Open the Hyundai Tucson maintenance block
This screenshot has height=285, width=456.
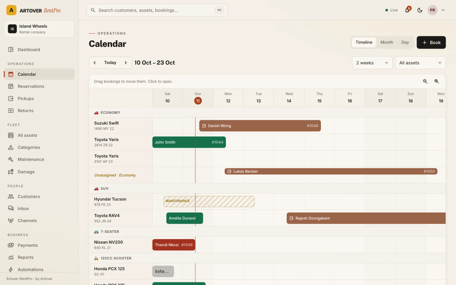pyautogui.click(x=209, y=201)
